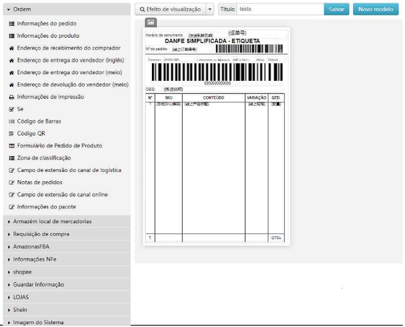This screenshot has height=327, width=405.
Task: Click the list icon beside Informações do produto
Action: click(x=11, y=36)
